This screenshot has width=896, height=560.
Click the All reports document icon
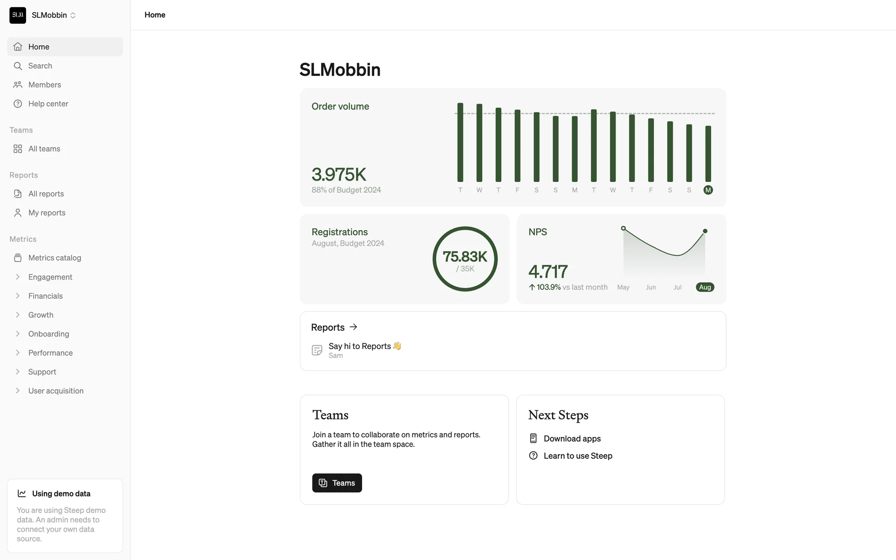click(x=18, y=194)
